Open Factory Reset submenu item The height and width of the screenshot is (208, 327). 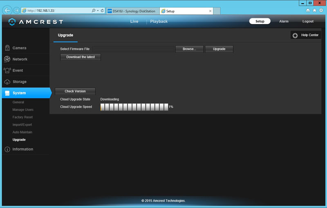tap(22, 117)
